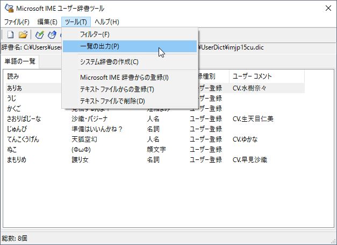
Task: Click the word 天狐空幻
Action: click(x=84, y=139)
